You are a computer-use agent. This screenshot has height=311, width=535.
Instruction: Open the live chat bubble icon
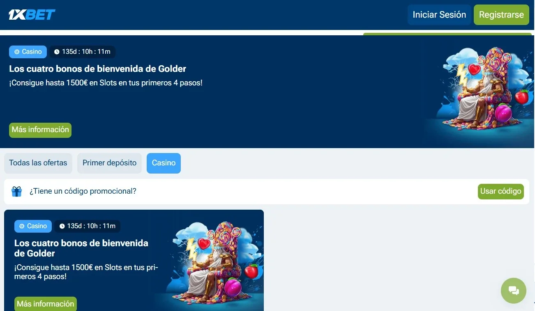514,291
